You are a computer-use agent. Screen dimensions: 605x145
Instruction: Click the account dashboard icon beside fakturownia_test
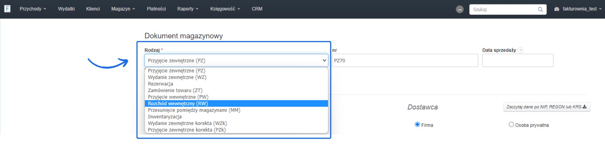pyautogui.click(x=557, y=9)
